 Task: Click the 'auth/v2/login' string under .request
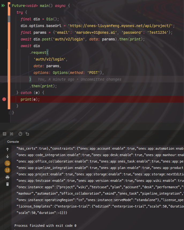pos(50,59)
